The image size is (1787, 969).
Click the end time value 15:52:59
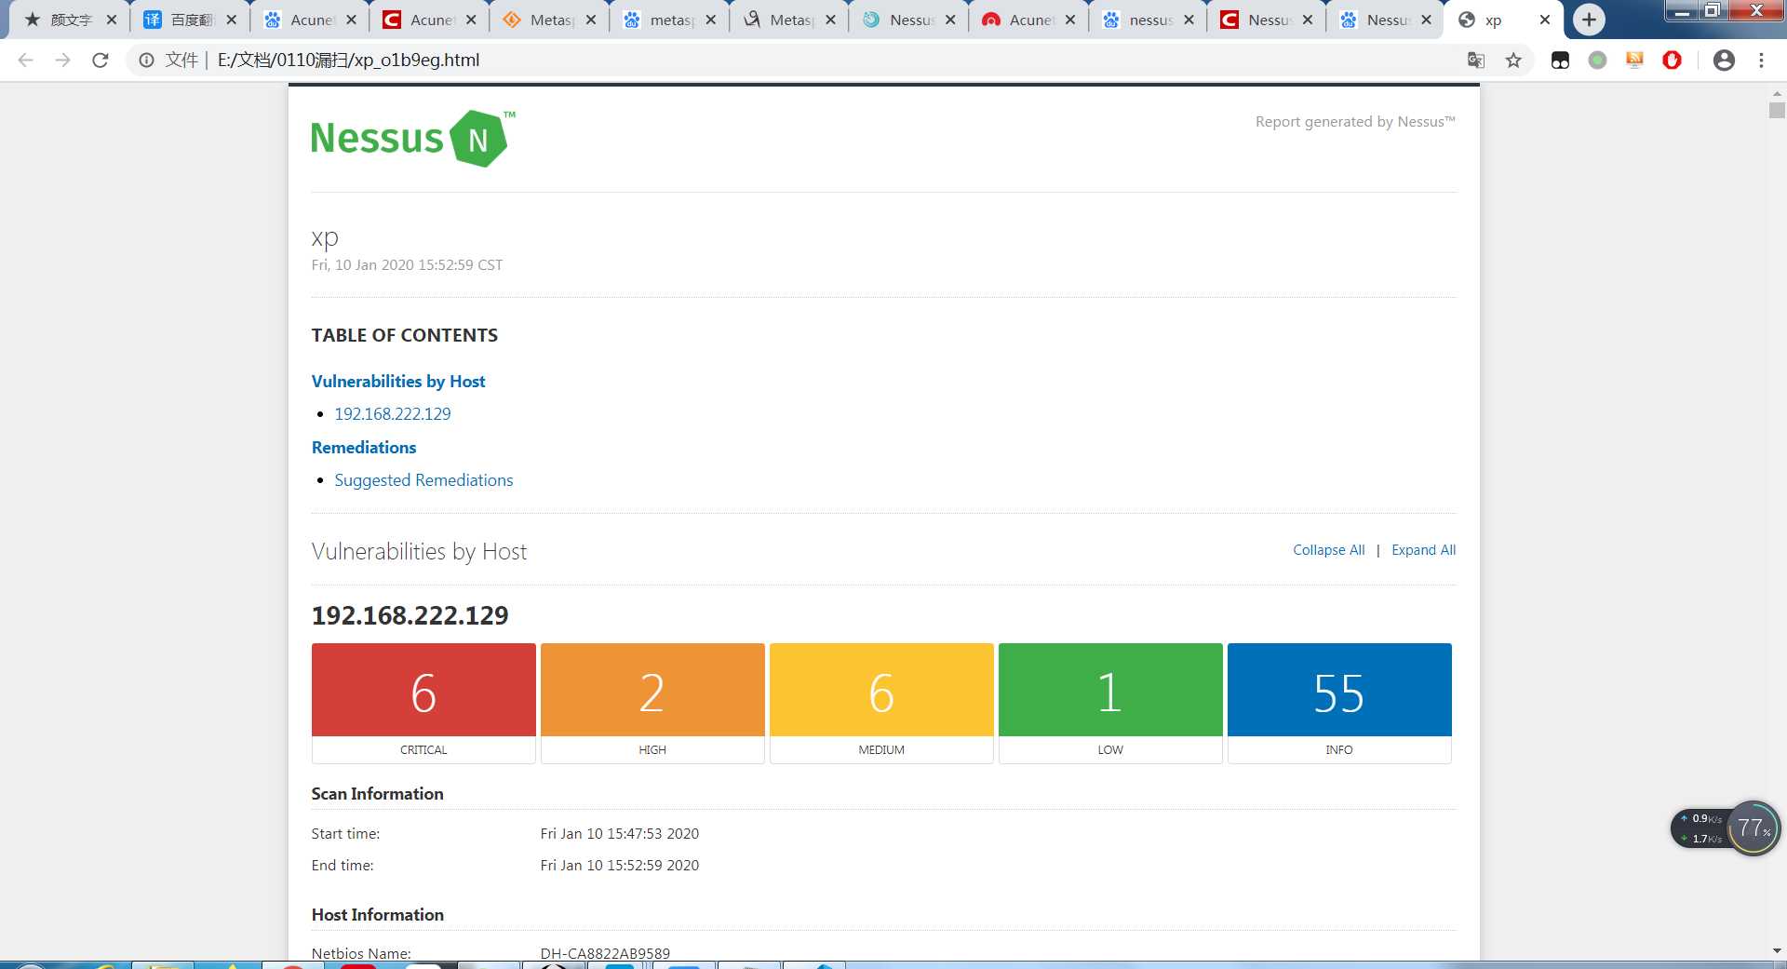(619, 866)
